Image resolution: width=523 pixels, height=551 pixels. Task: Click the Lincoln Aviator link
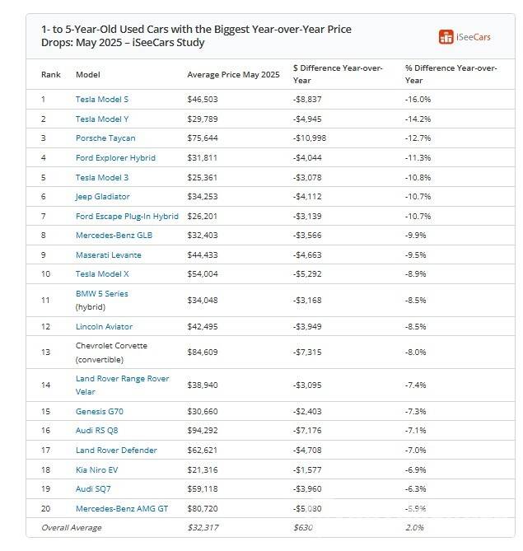(x=104, y=327)
